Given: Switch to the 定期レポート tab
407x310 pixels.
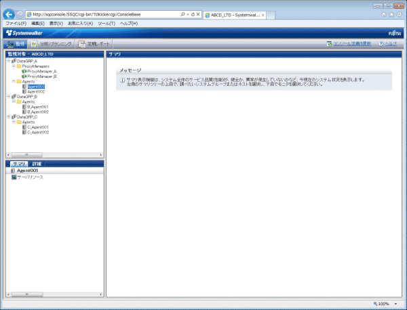Looking at the screenshot, I should (x=94, y=44).
